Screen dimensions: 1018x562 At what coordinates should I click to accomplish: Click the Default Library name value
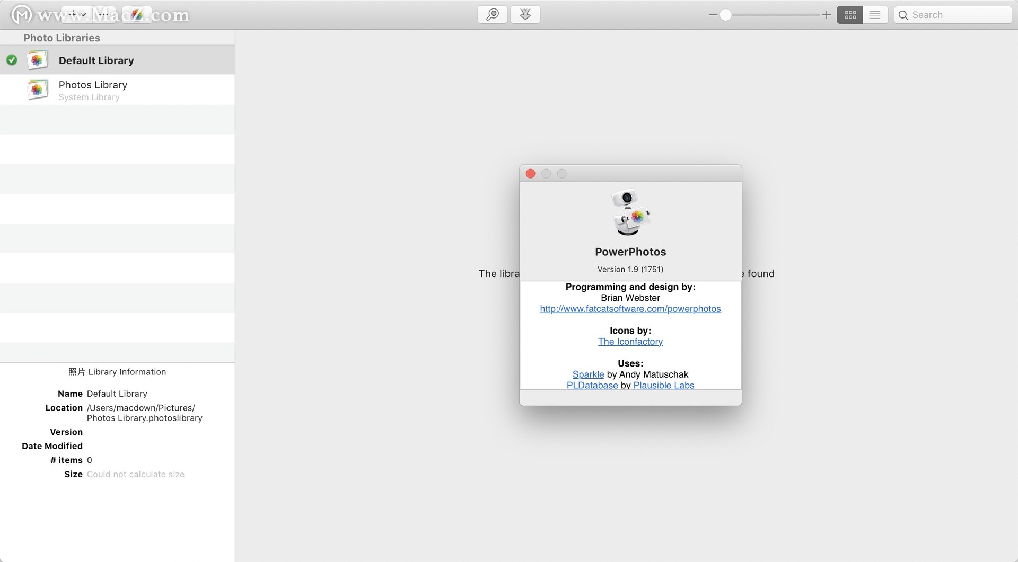[x=117, y=394]
